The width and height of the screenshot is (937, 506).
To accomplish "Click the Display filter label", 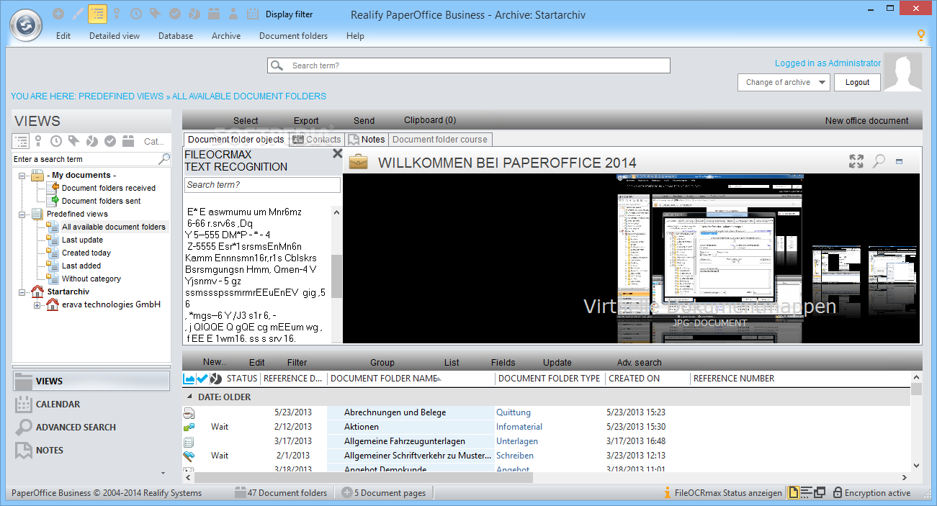I will pyautogui.click(x=290, y=14).
